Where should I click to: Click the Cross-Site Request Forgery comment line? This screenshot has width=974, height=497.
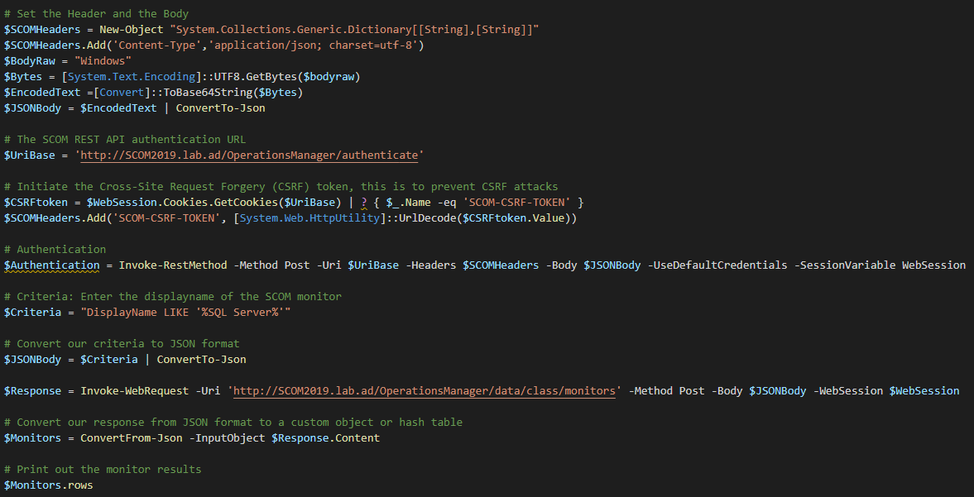click(x=281, y=187)
